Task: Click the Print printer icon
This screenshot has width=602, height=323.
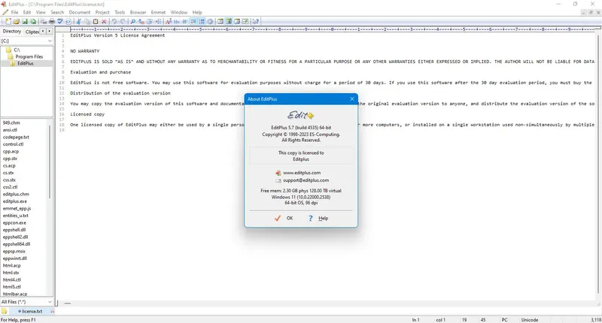Action: coord(52,22)
